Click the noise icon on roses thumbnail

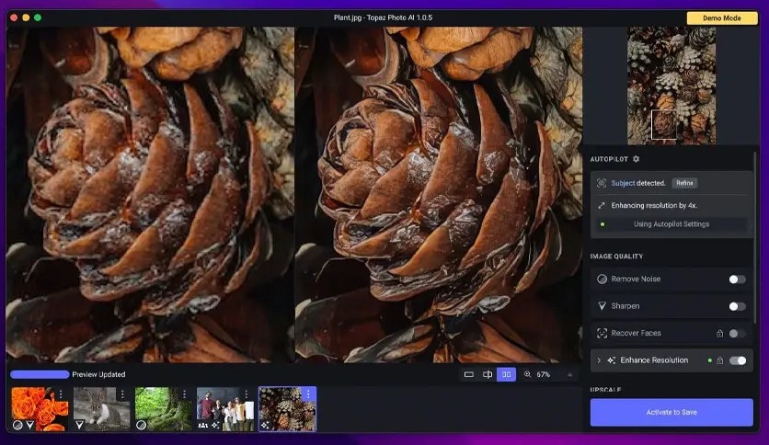17,425
